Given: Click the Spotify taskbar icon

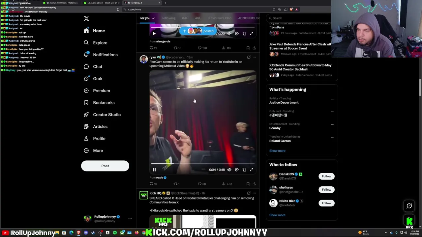Looking at the screenshot, I should point(115,233).
